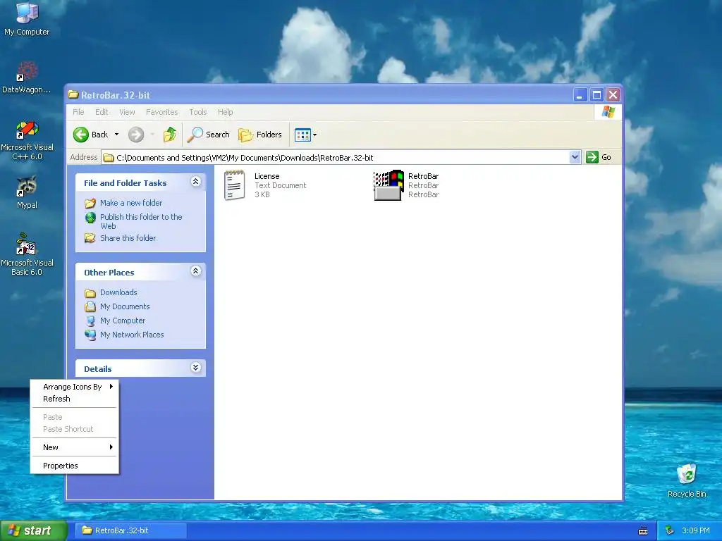
Task: Expand the Details panel
Action: 195,368
